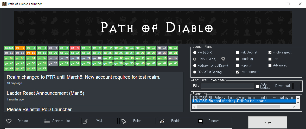Image resolution: width=306 pixels, height=129 pixels.
Task: Open the Reddit link button
Action: tap(176, 121)
